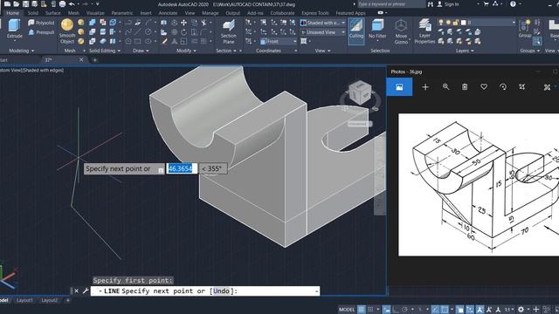Open the Move Gizmo dropdown
The height and width of the screenshot is (314, 559).
401,31
